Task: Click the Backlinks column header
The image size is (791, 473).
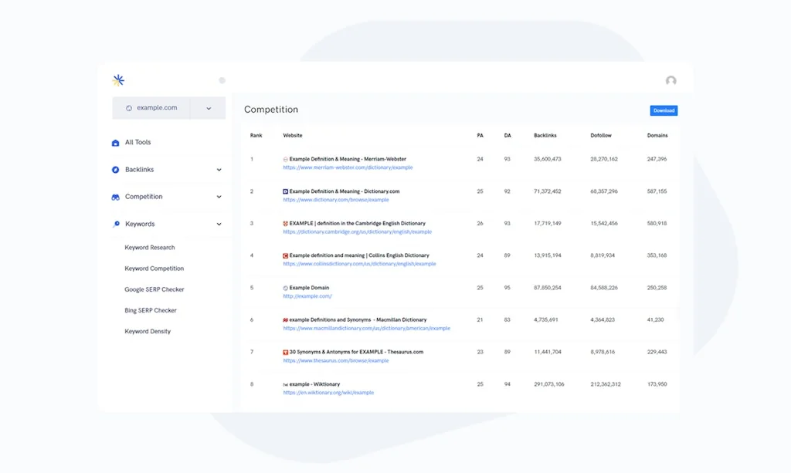Action: (x=545, y=135)
